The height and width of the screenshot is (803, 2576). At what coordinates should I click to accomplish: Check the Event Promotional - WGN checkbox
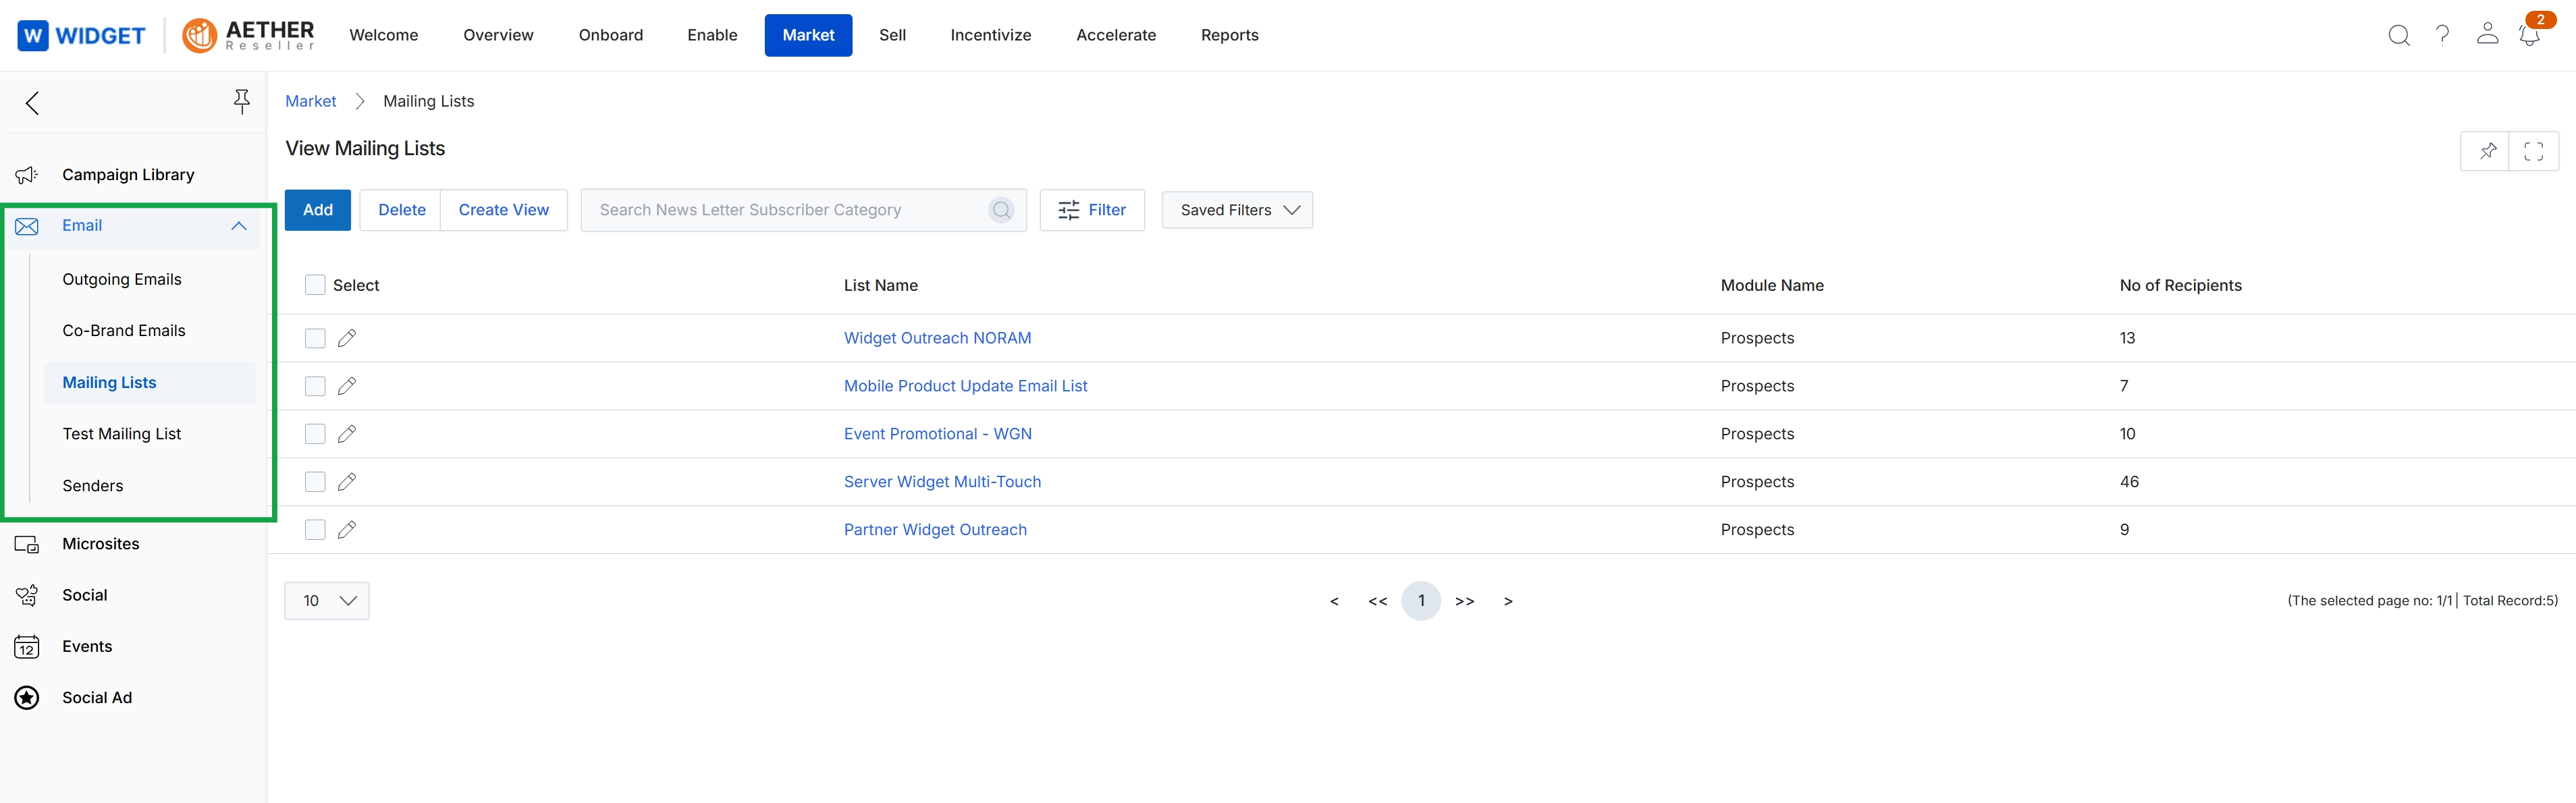[x=315, y=435]
